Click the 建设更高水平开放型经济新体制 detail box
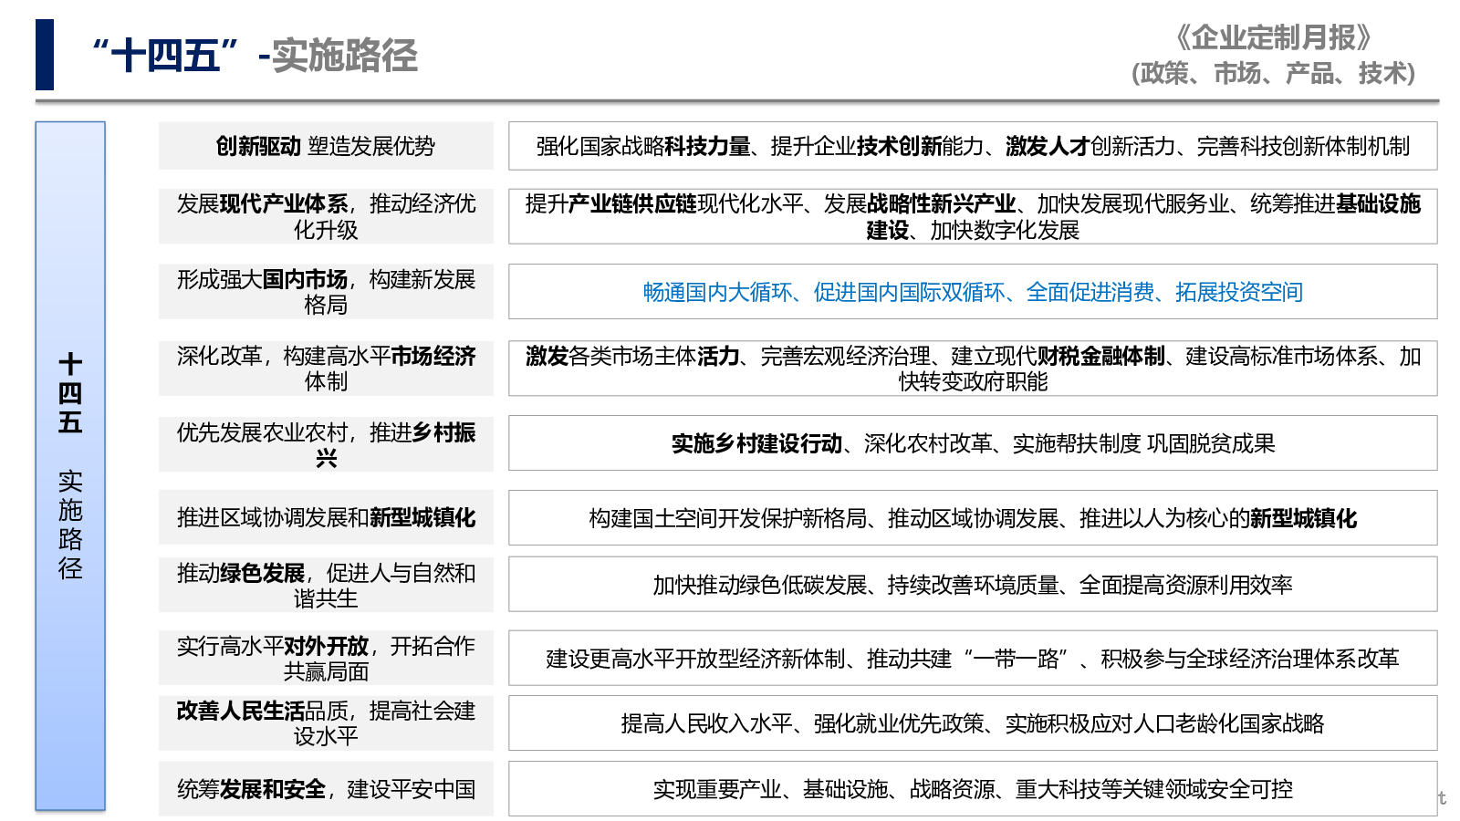The width and height of the screenshot is (1460, 821). tap(973, 658)
